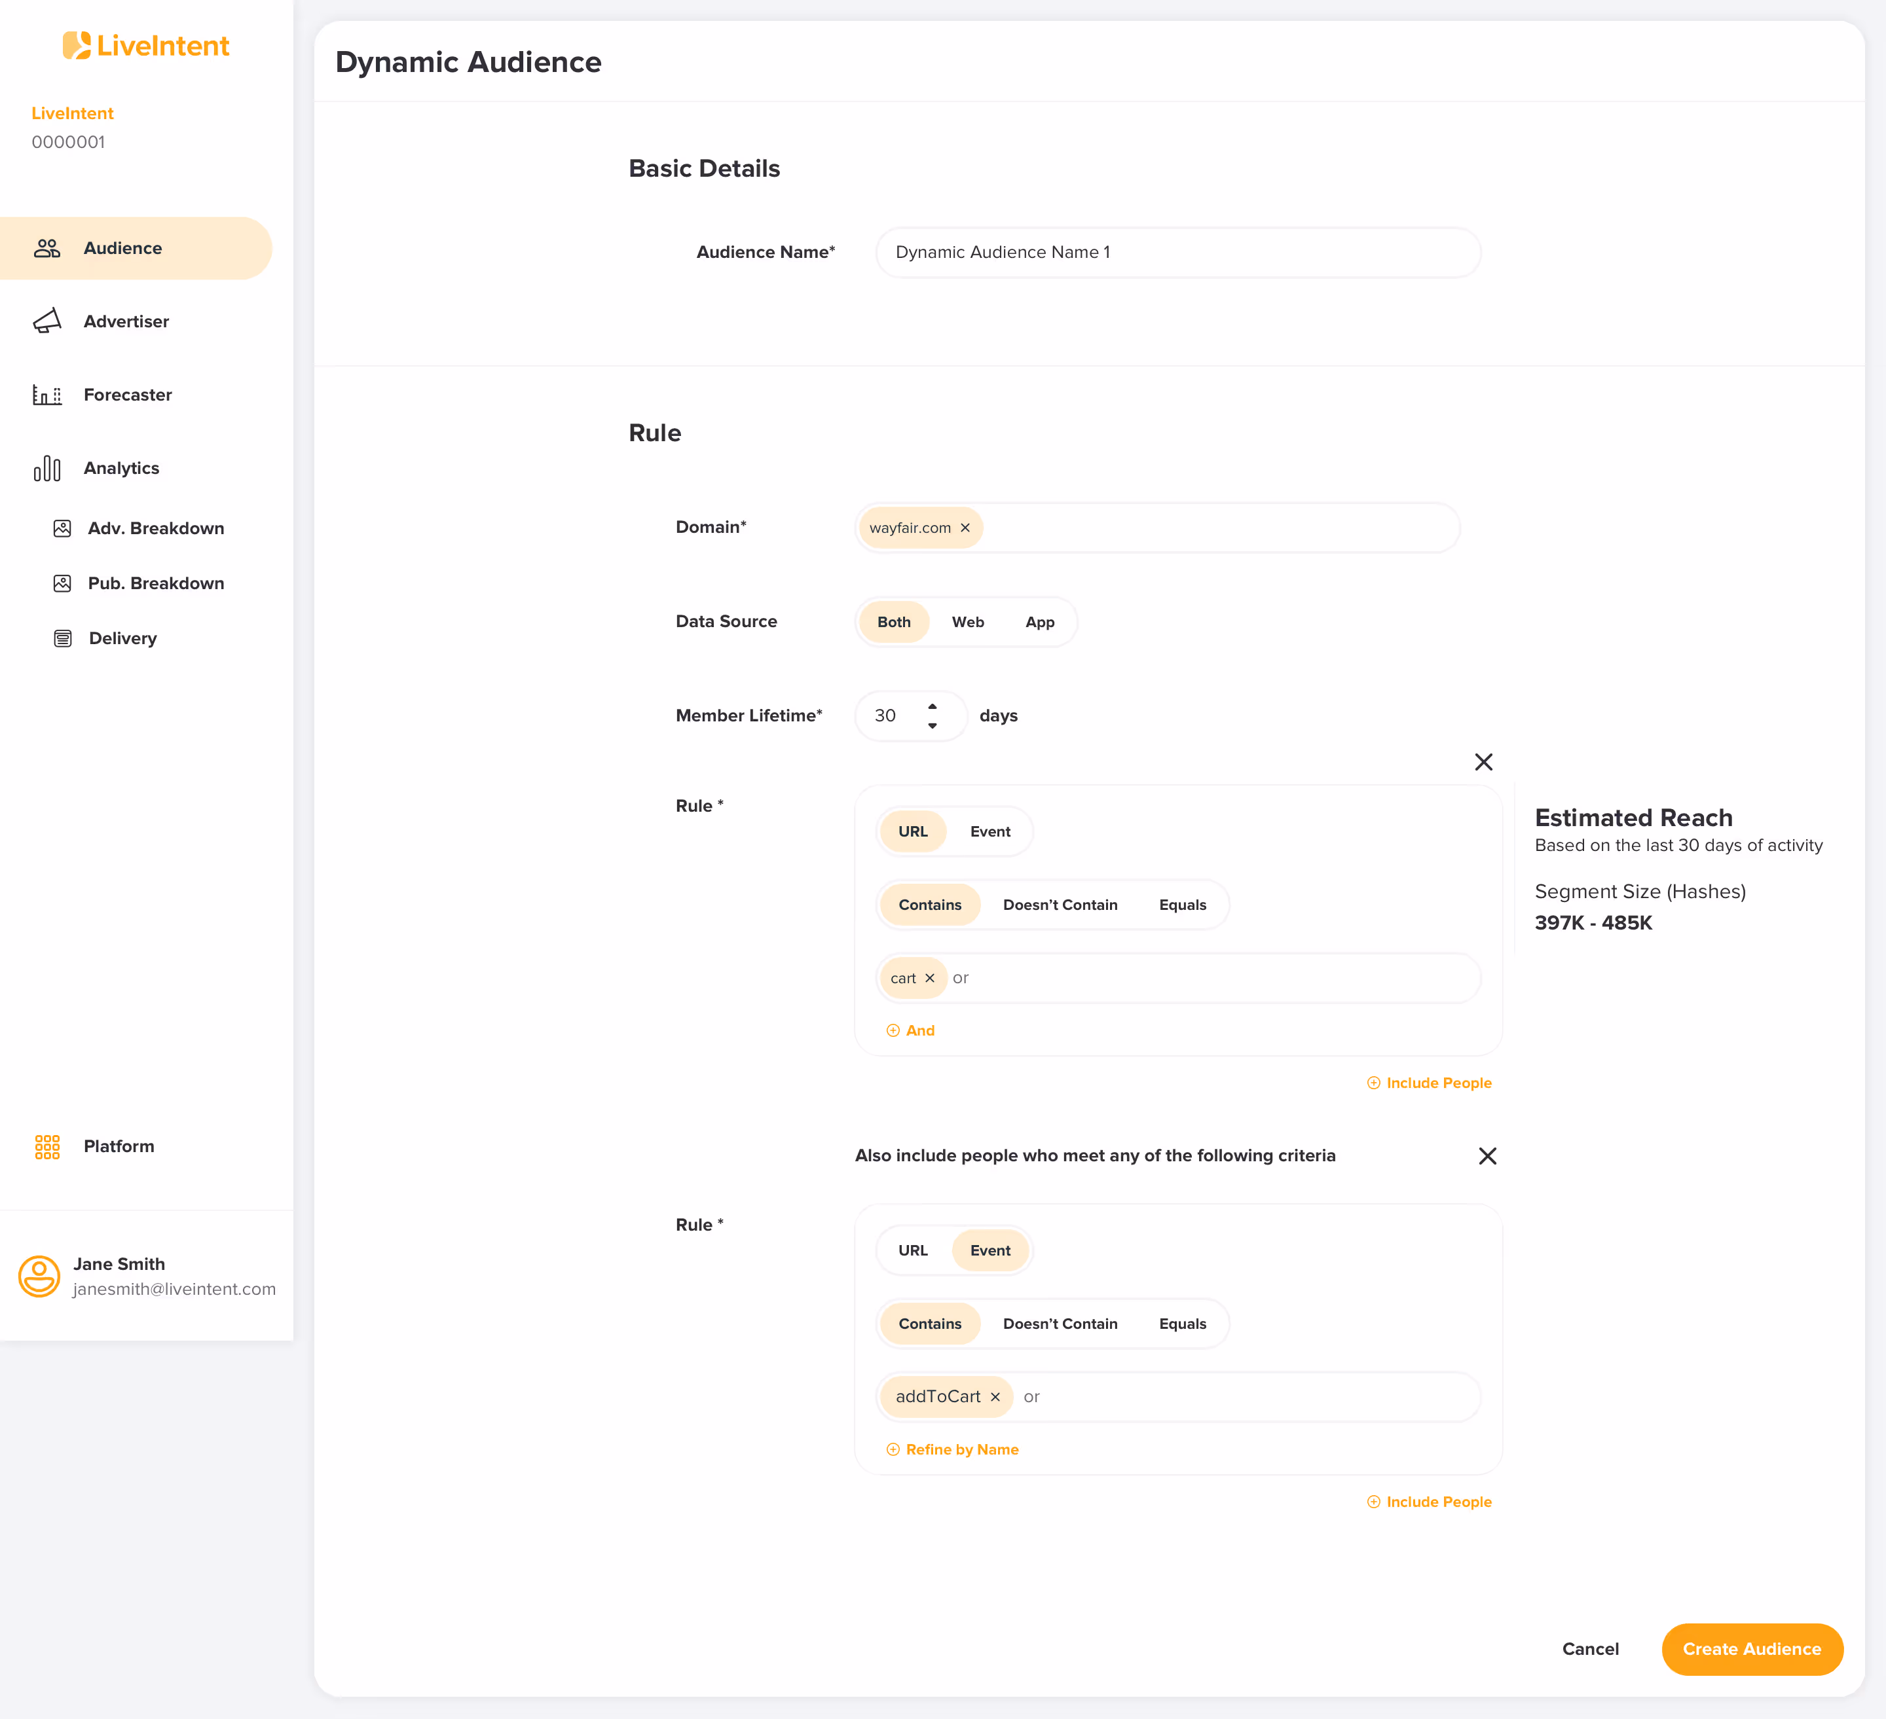
Task: Click the LiveIntent account name in sidebar
Action: 72,113
